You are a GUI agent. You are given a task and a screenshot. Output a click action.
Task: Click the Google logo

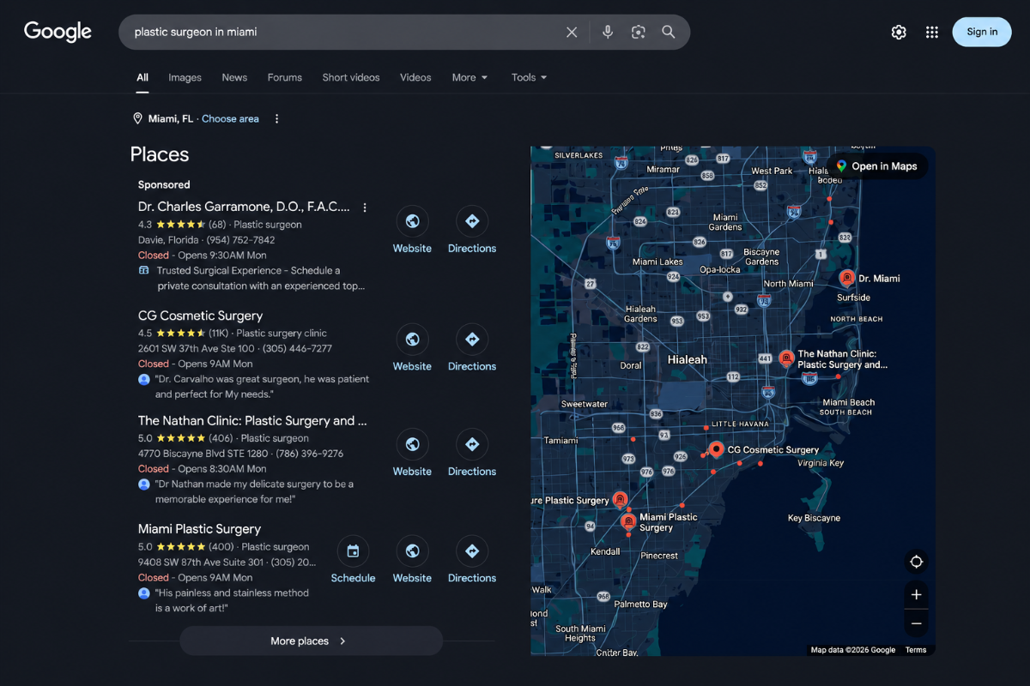coord(58,32)
